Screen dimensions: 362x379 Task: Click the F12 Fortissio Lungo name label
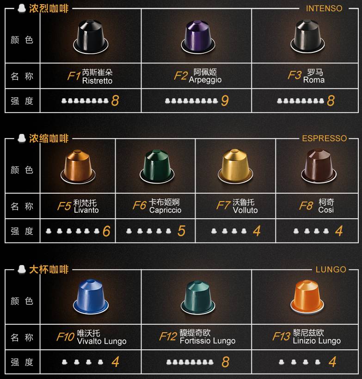197,336
